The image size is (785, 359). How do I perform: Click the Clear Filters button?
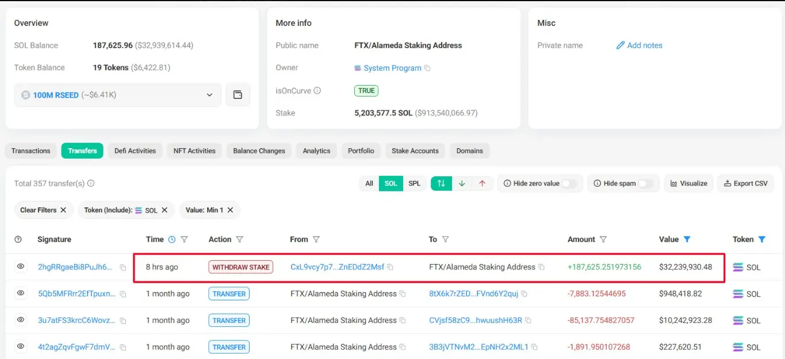click(x=44, y=210)
